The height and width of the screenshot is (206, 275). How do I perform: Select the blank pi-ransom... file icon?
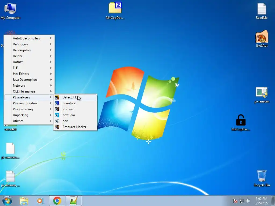click(x=10, y=151)
